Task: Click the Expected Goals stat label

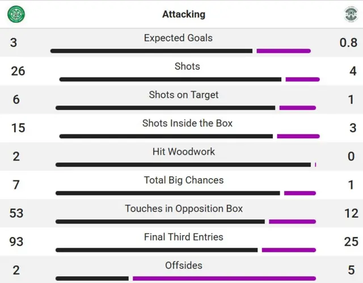Action: (x=178, y=38)
